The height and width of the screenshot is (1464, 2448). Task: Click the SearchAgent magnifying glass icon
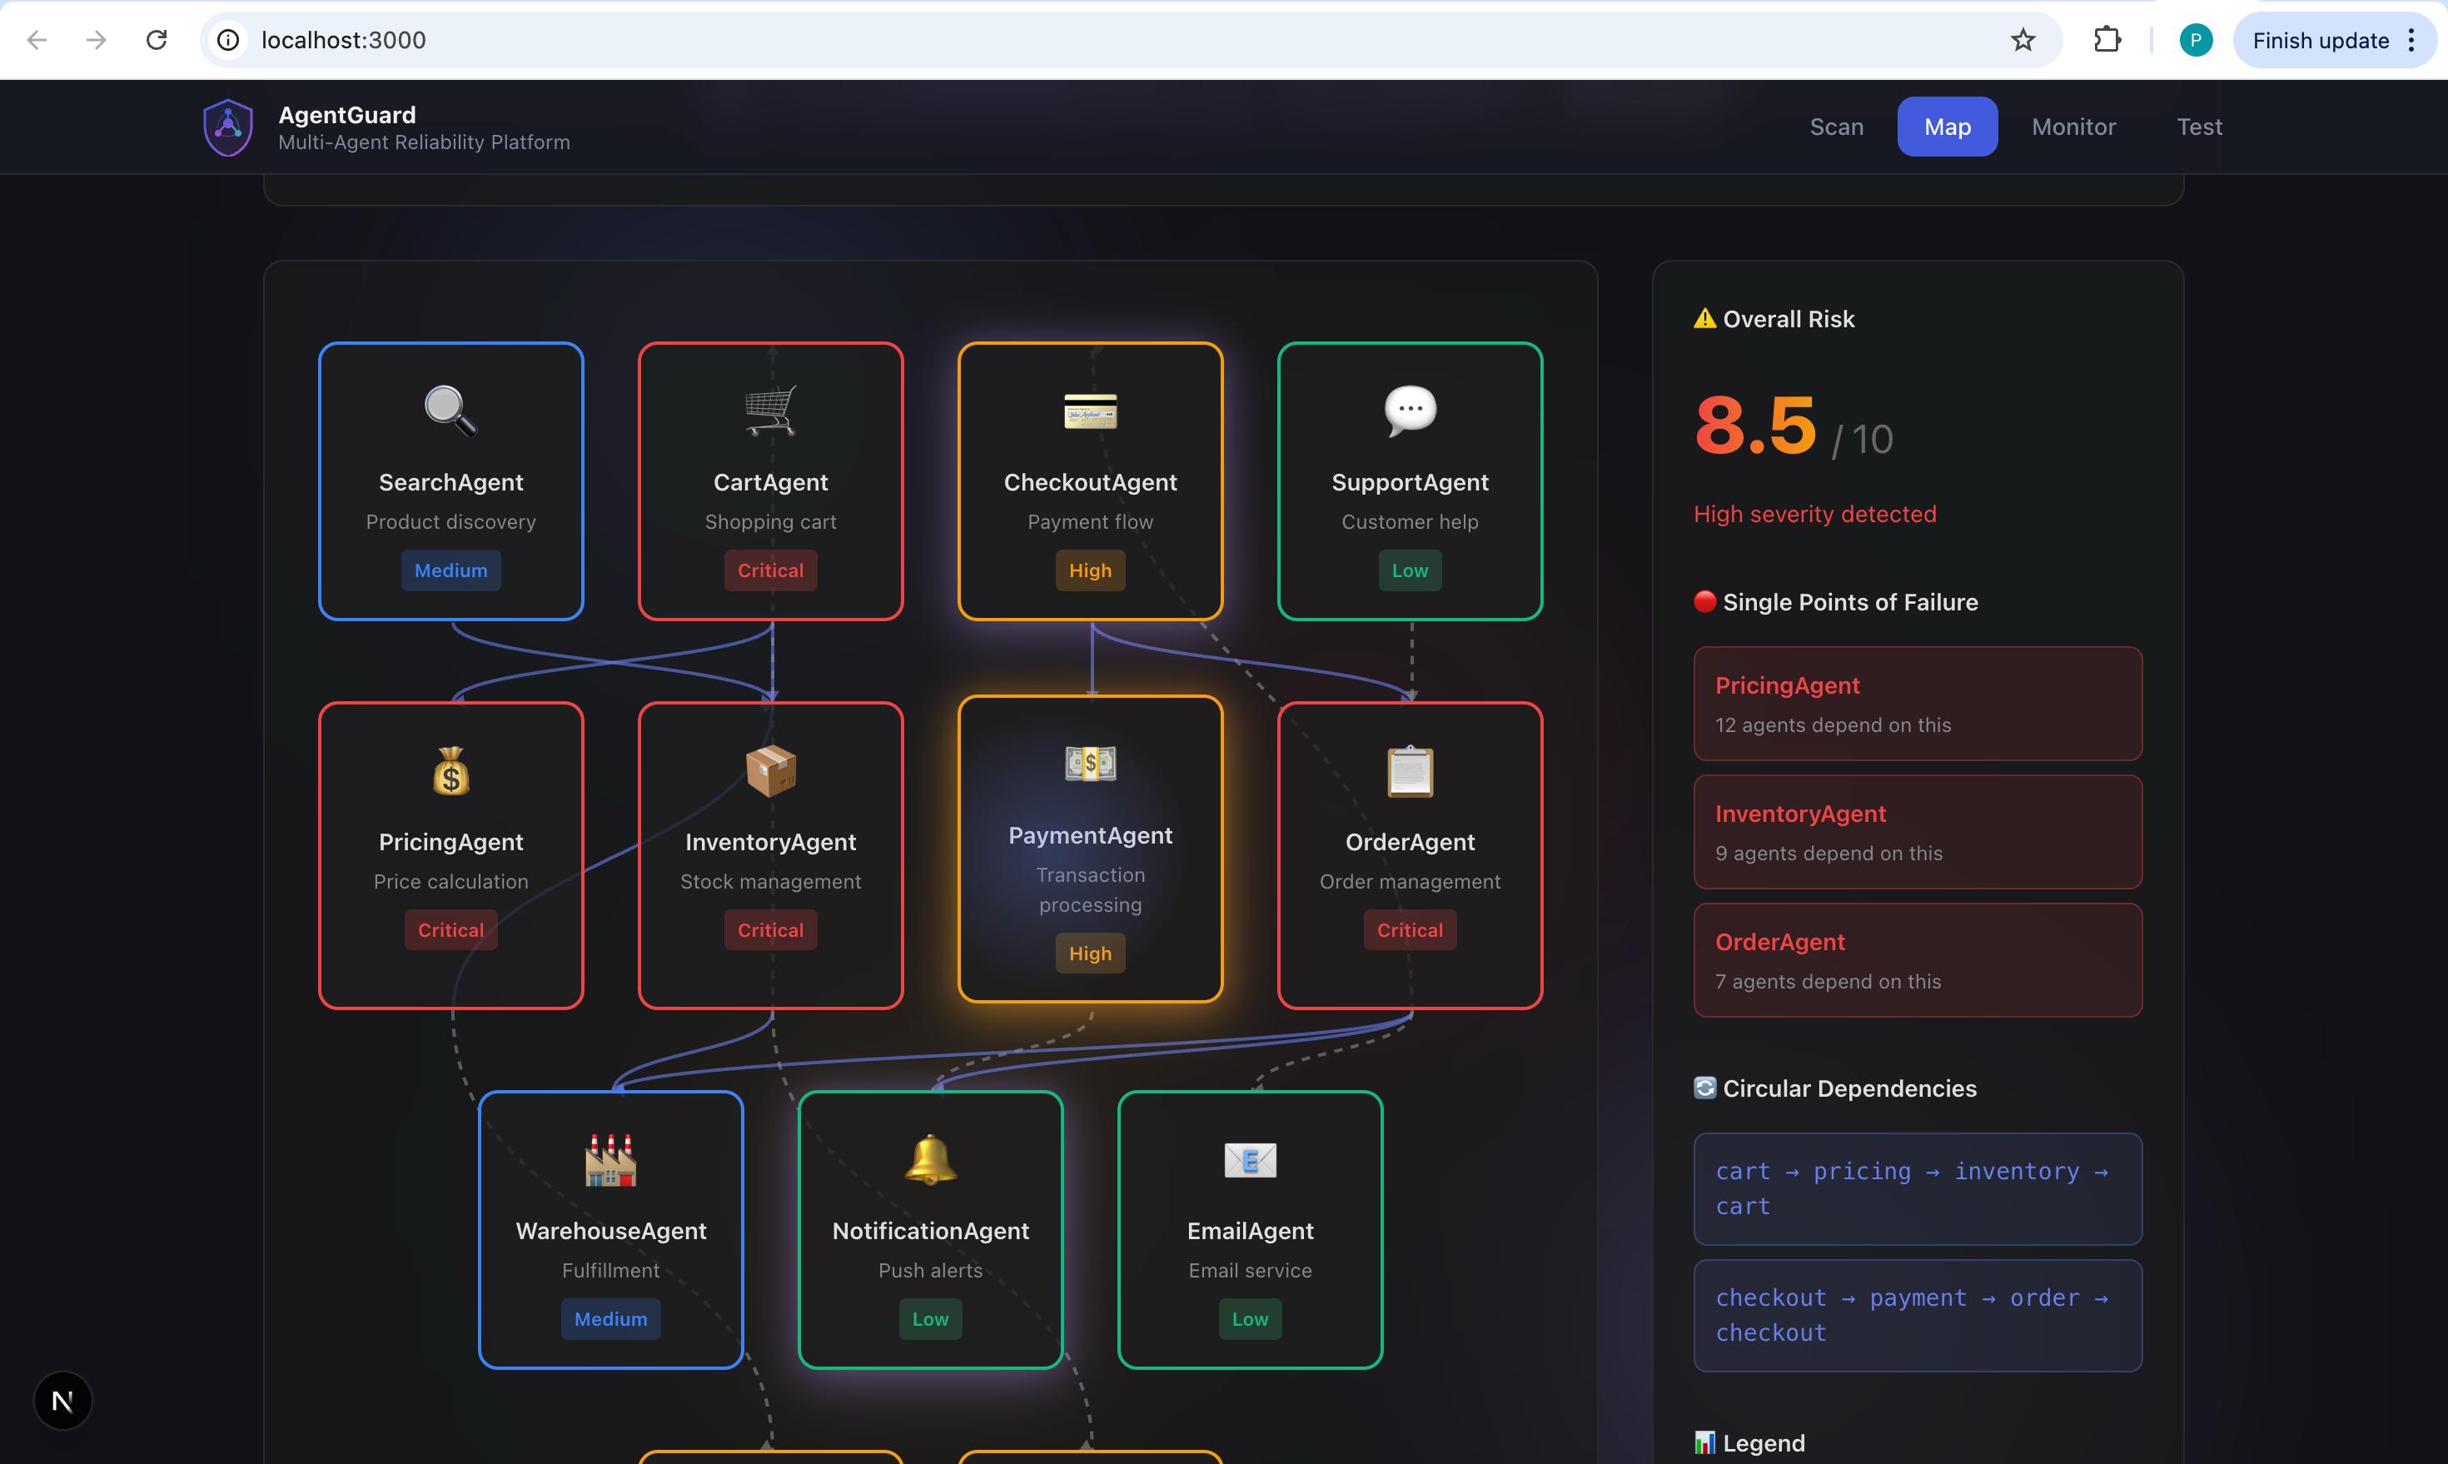(450, 410)
